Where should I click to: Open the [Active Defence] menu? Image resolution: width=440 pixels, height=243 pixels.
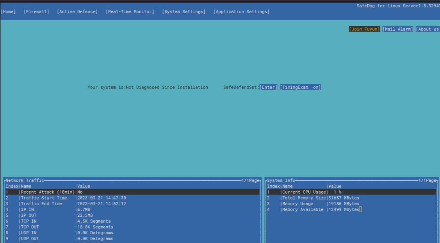(x=77, y=12)
